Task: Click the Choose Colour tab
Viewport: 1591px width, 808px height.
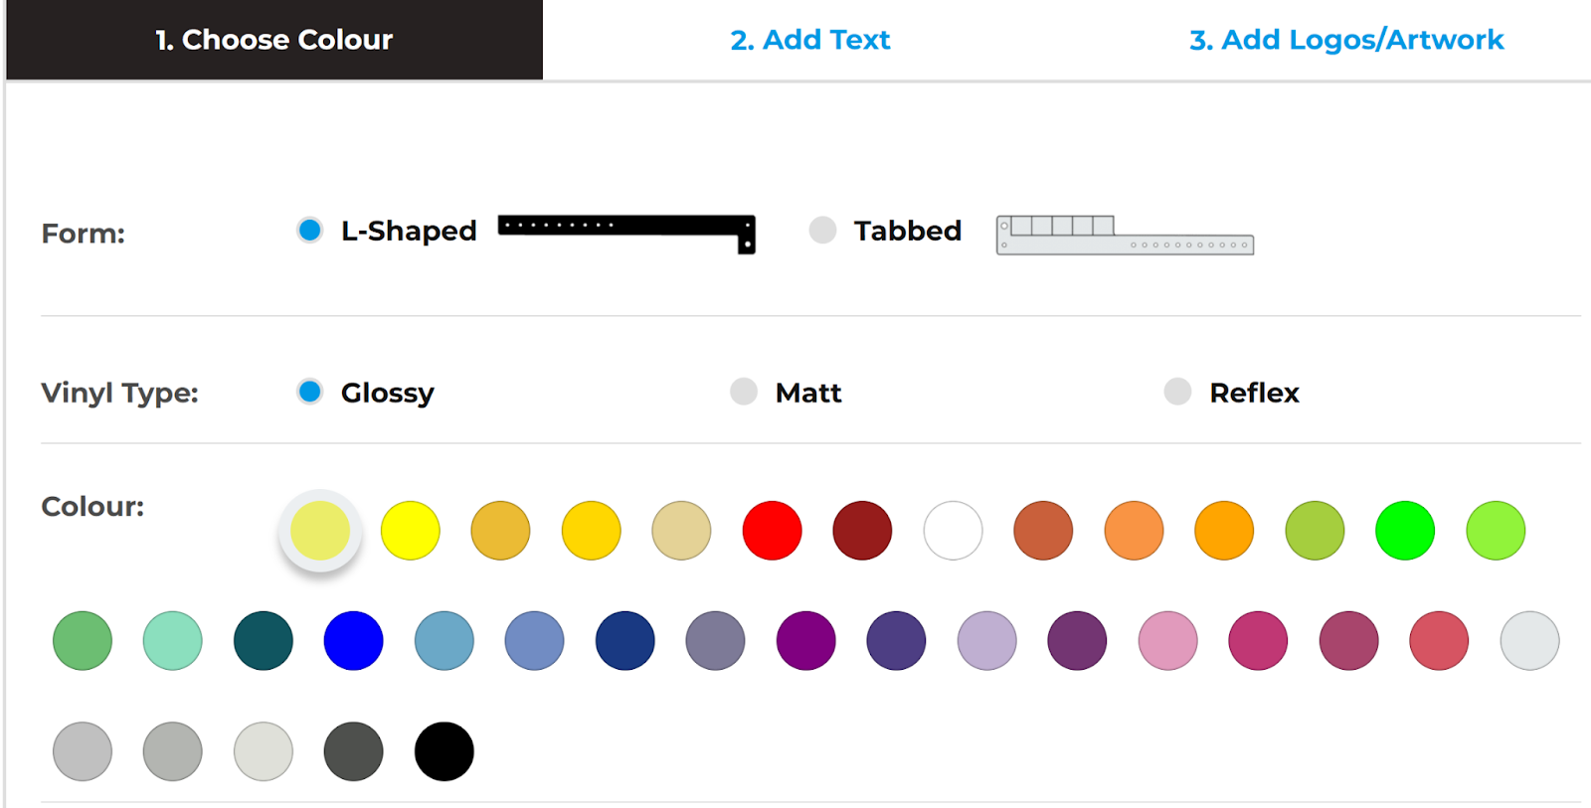Action: coord(274,40)
